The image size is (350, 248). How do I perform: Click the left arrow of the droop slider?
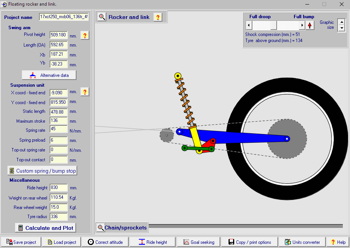249,25
